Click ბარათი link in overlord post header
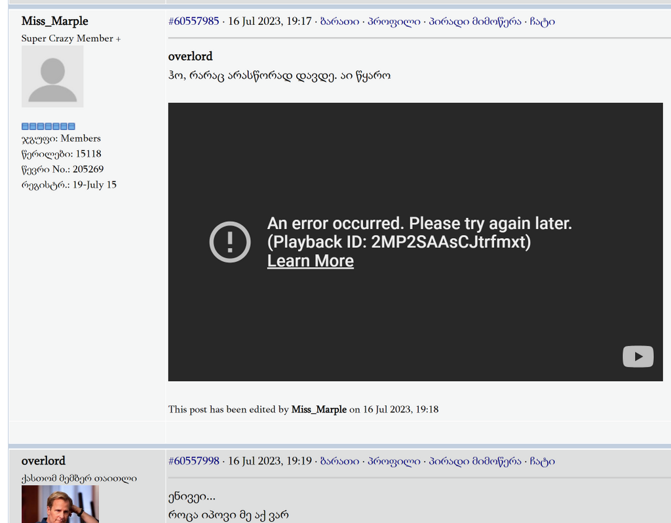The image size is (671, 523). coord(339,461)
